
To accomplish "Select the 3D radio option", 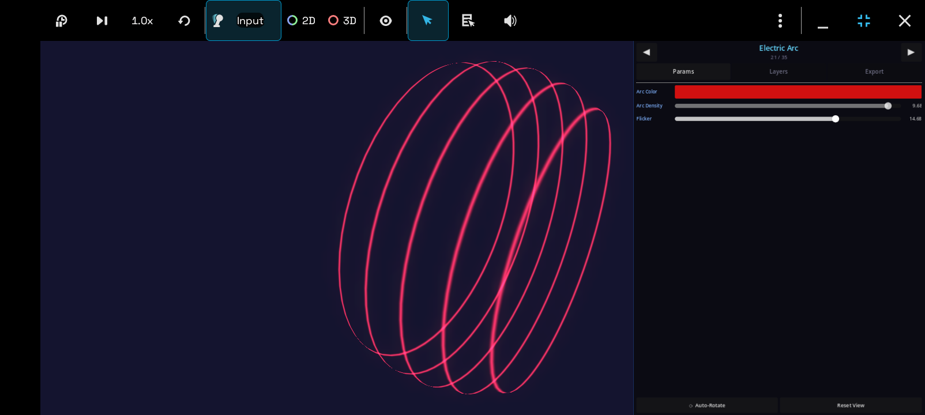I will coord(342,21).
